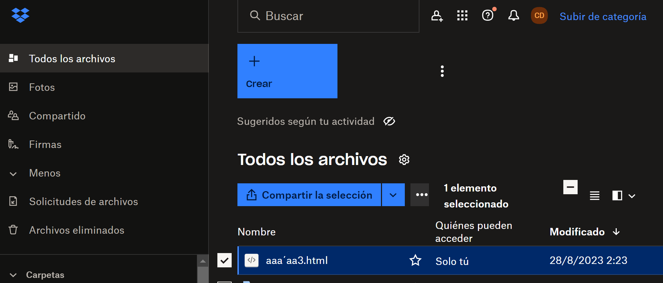Screen dimensions: 663x283
Task: Expand the share selection dropdown arrow
Action: pos(393,195)
